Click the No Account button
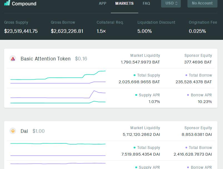The width and height of the screenshot is (223, 169). click(x=202, y=3)
